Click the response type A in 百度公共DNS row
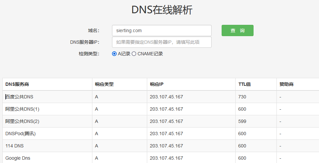This screenshot has width=319, height=163. [x=96, y=97]
